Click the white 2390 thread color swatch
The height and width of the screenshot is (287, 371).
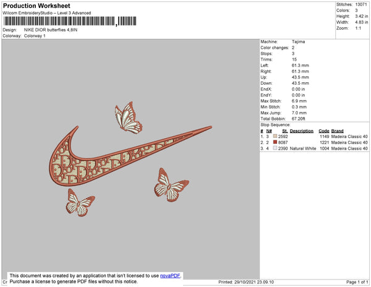(x=275, y=148)
